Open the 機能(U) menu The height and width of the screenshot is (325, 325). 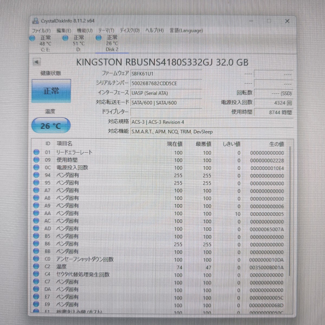pos(85,31)
